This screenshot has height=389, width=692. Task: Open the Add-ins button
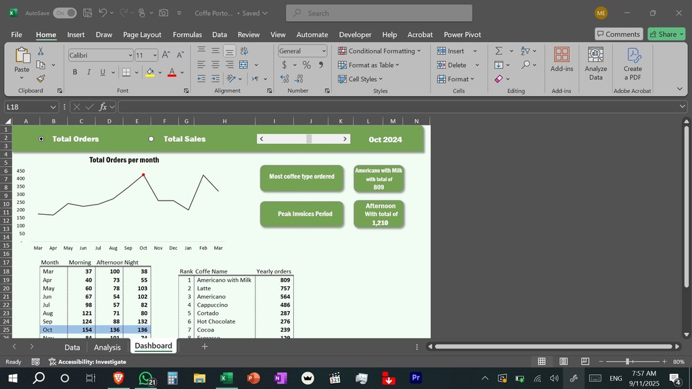click(562, 61)
